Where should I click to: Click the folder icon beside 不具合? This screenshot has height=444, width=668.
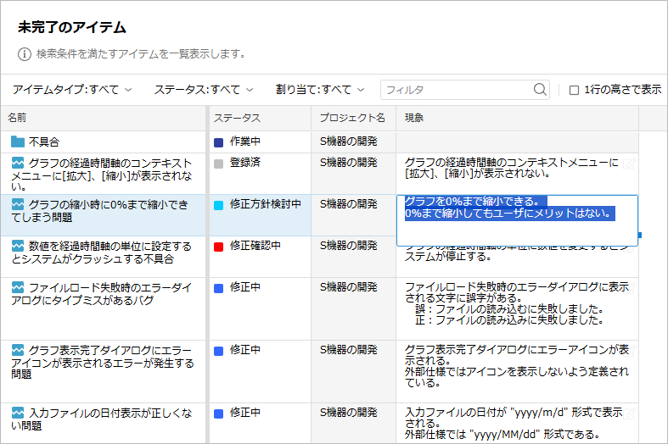pyautogui.click(x=18, y=142)
